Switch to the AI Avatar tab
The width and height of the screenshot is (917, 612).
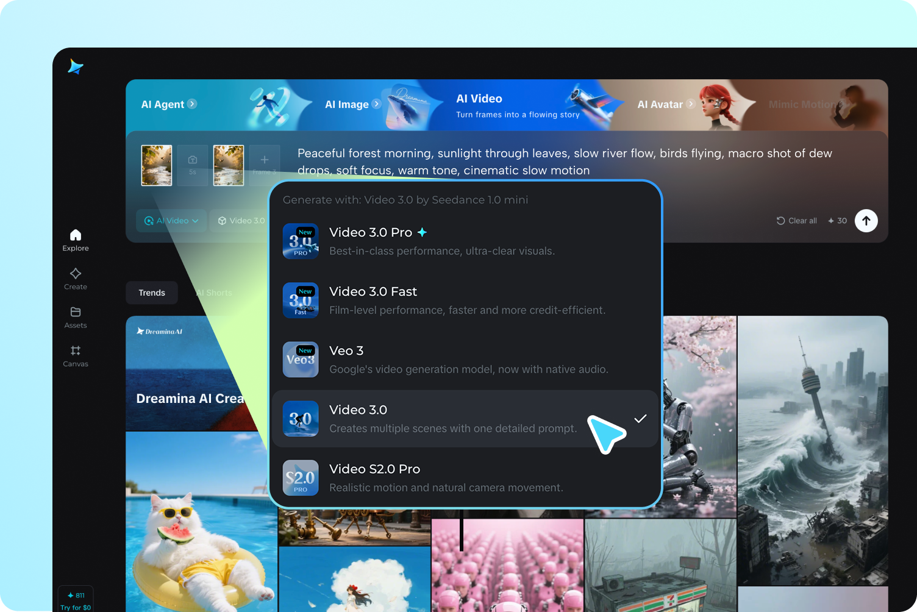point(660,104)
